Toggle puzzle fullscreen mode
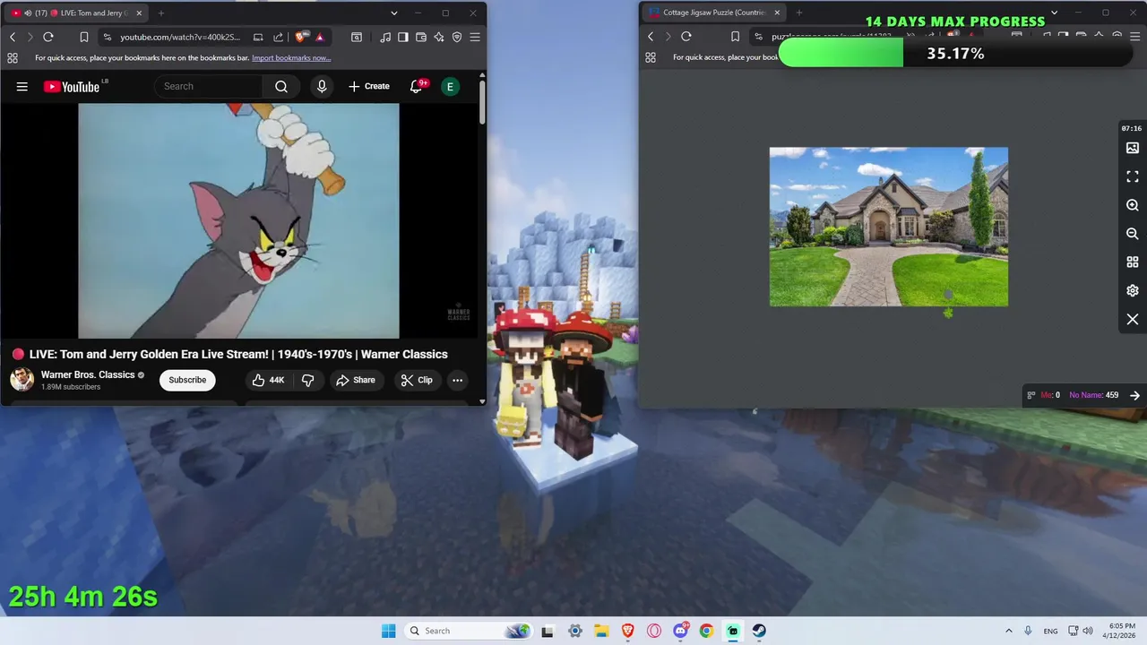1147x645 pixels. 1133,176
